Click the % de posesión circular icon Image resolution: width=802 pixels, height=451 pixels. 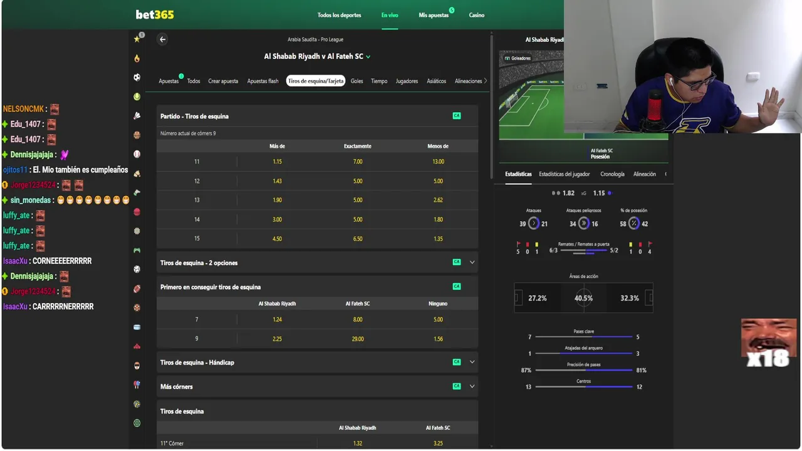point(633,223)
